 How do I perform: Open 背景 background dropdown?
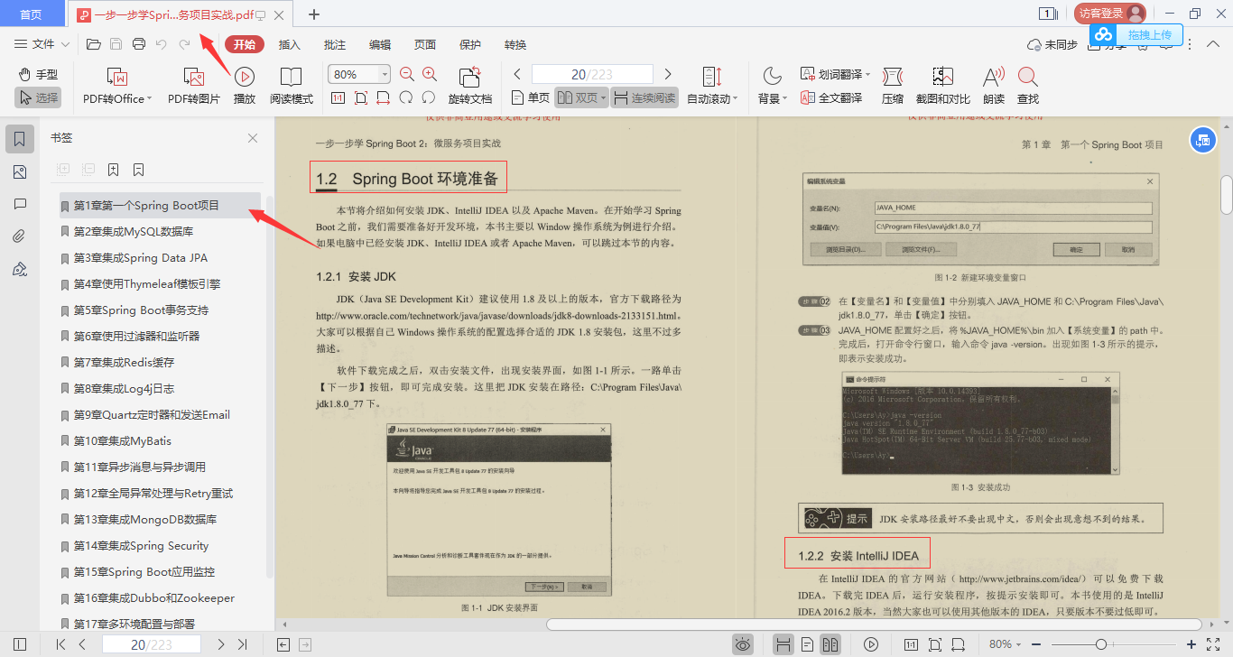pyautogui.click(x=773, y=86)
